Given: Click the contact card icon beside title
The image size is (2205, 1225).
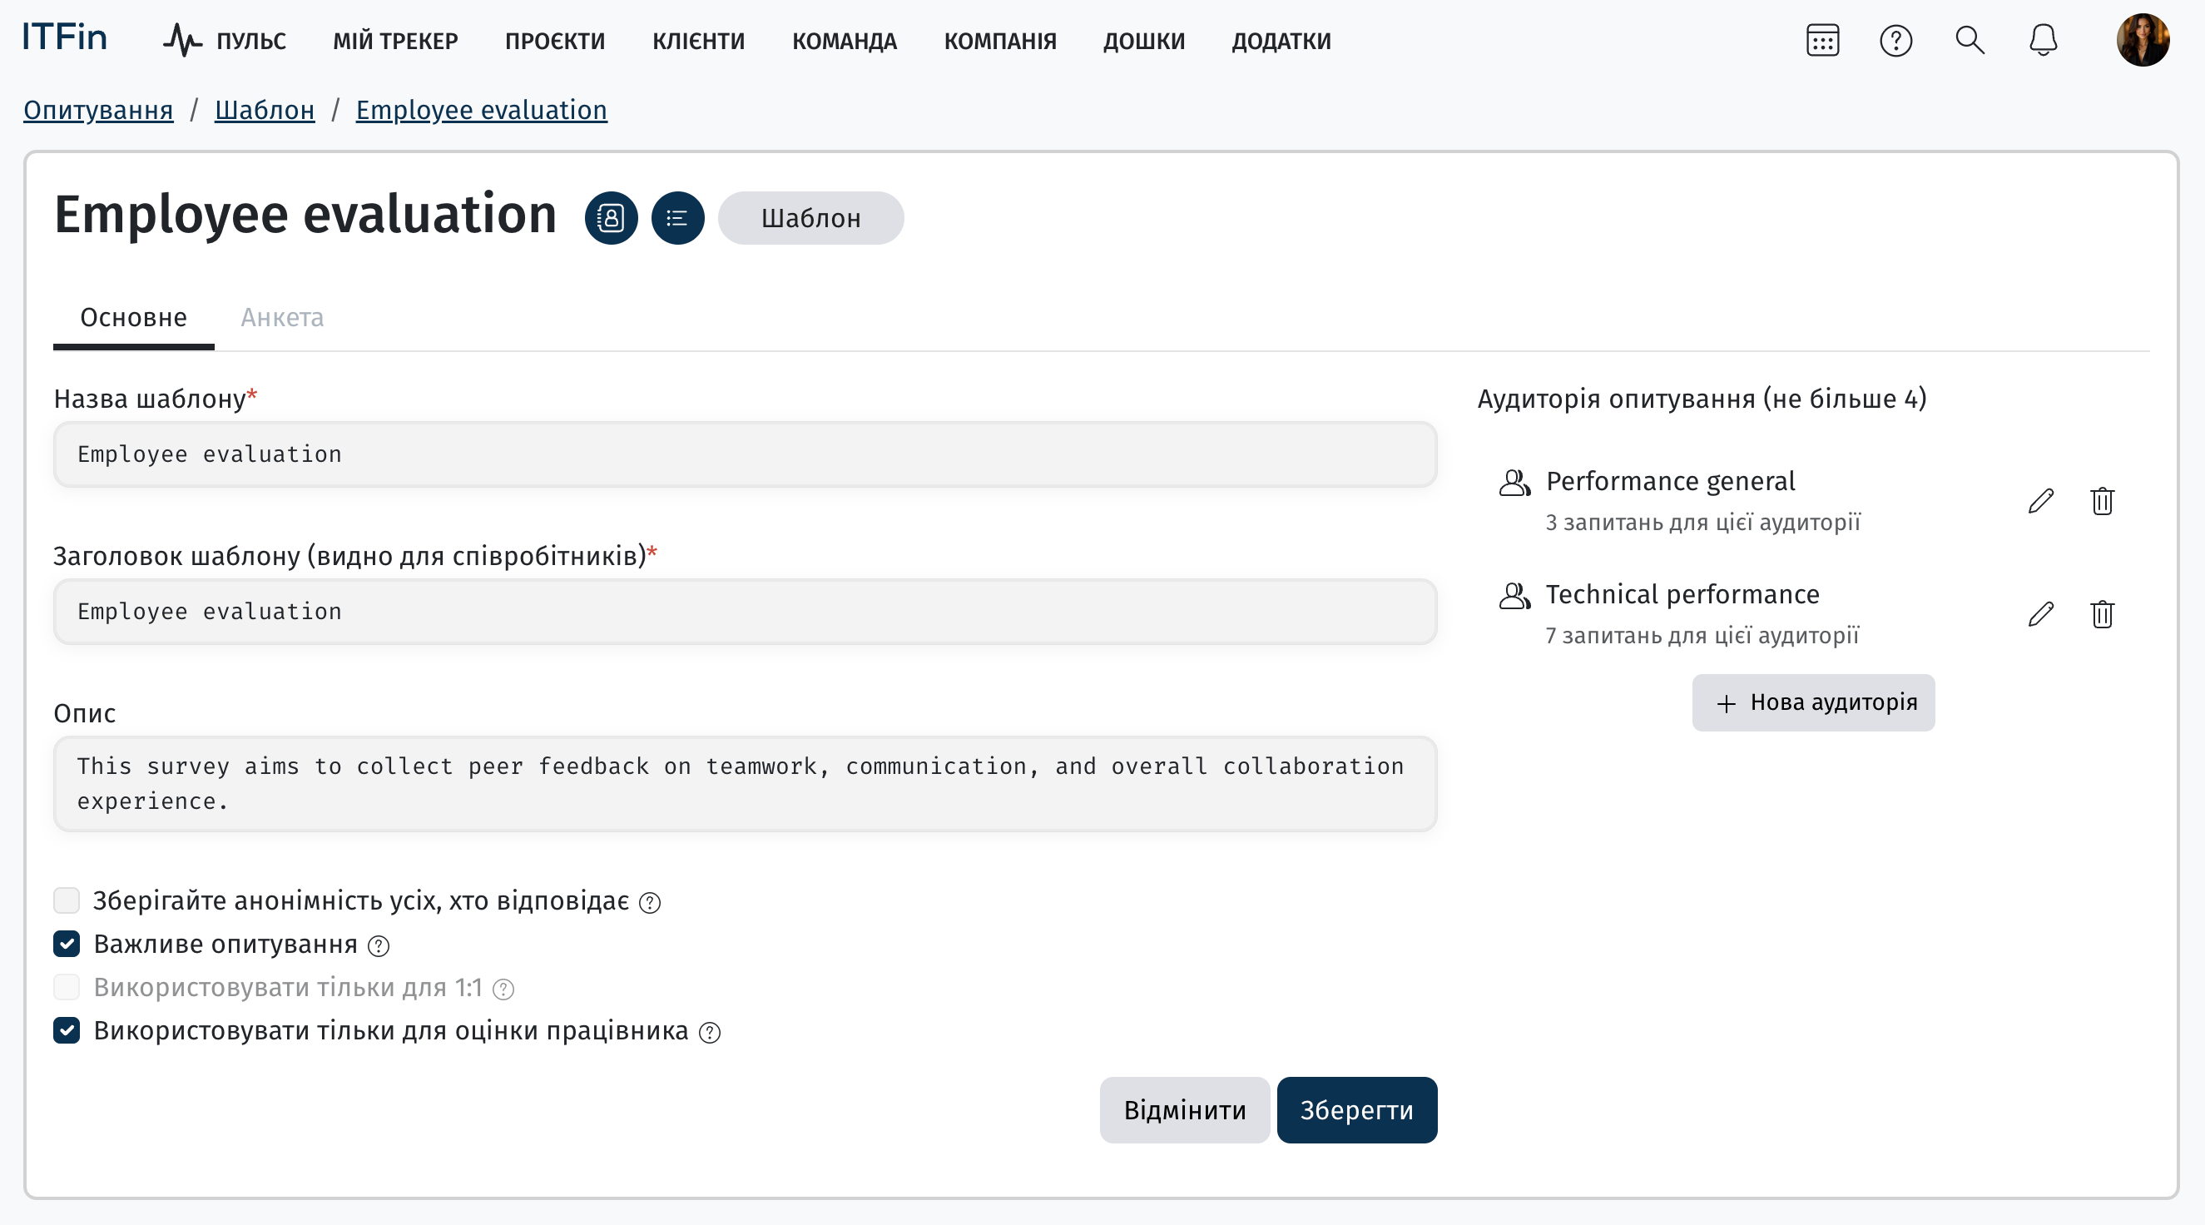Looking at the screenshot, I should [x=610, y=218].
